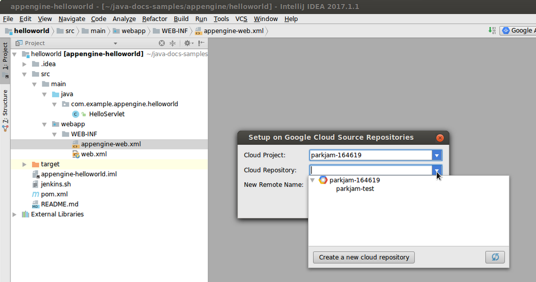536x282 pixels.
Task: Open the Build menu
Action: click(181, 19)
